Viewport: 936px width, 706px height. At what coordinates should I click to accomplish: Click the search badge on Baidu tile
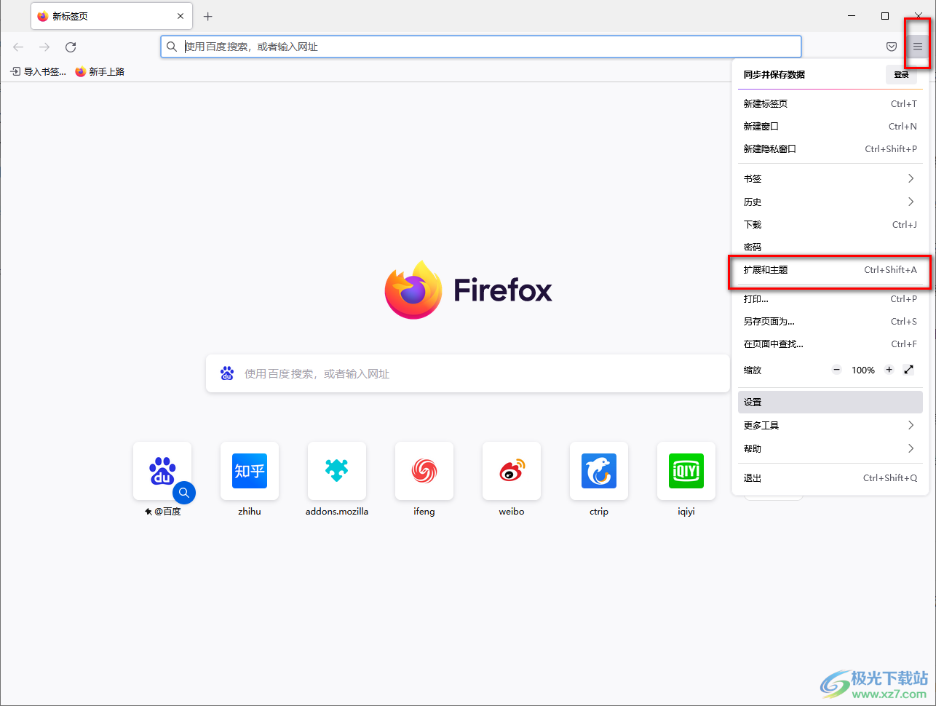(x=184, y=493)
